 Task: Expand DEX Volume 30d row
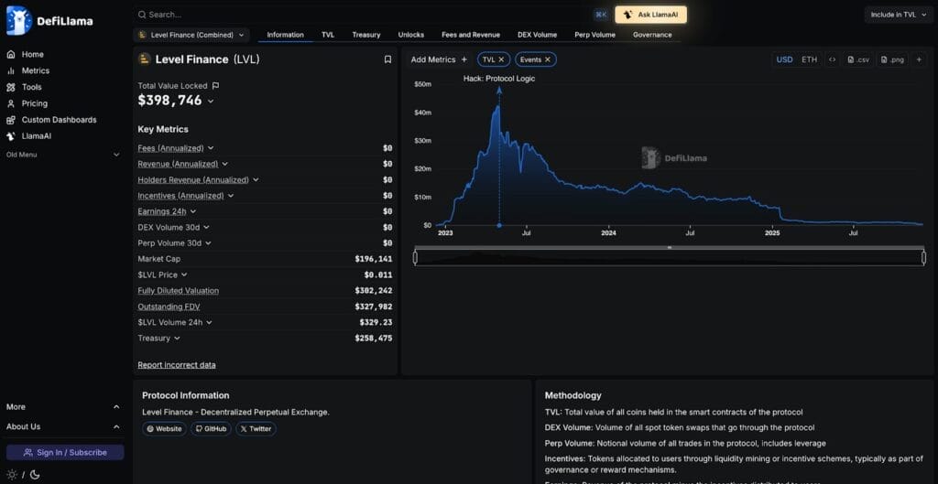206,227
